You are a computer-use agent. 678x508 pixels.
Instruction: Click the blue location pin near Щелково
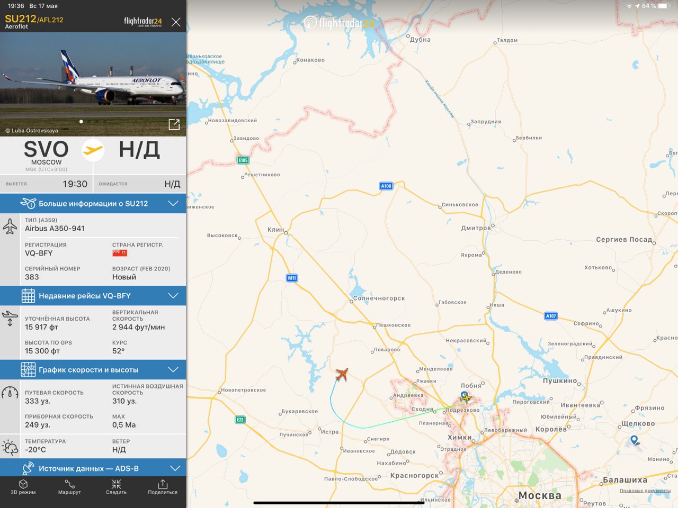635,440
